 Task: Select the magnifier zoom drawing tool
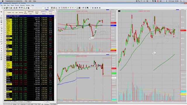(x=1, y=16)
